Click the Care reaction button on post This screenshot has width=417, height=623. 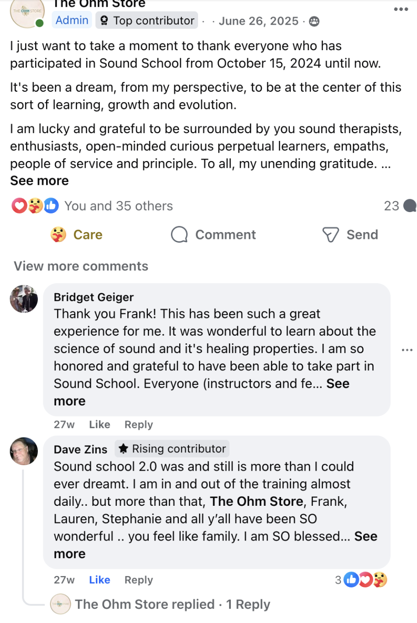coord(77,235)
